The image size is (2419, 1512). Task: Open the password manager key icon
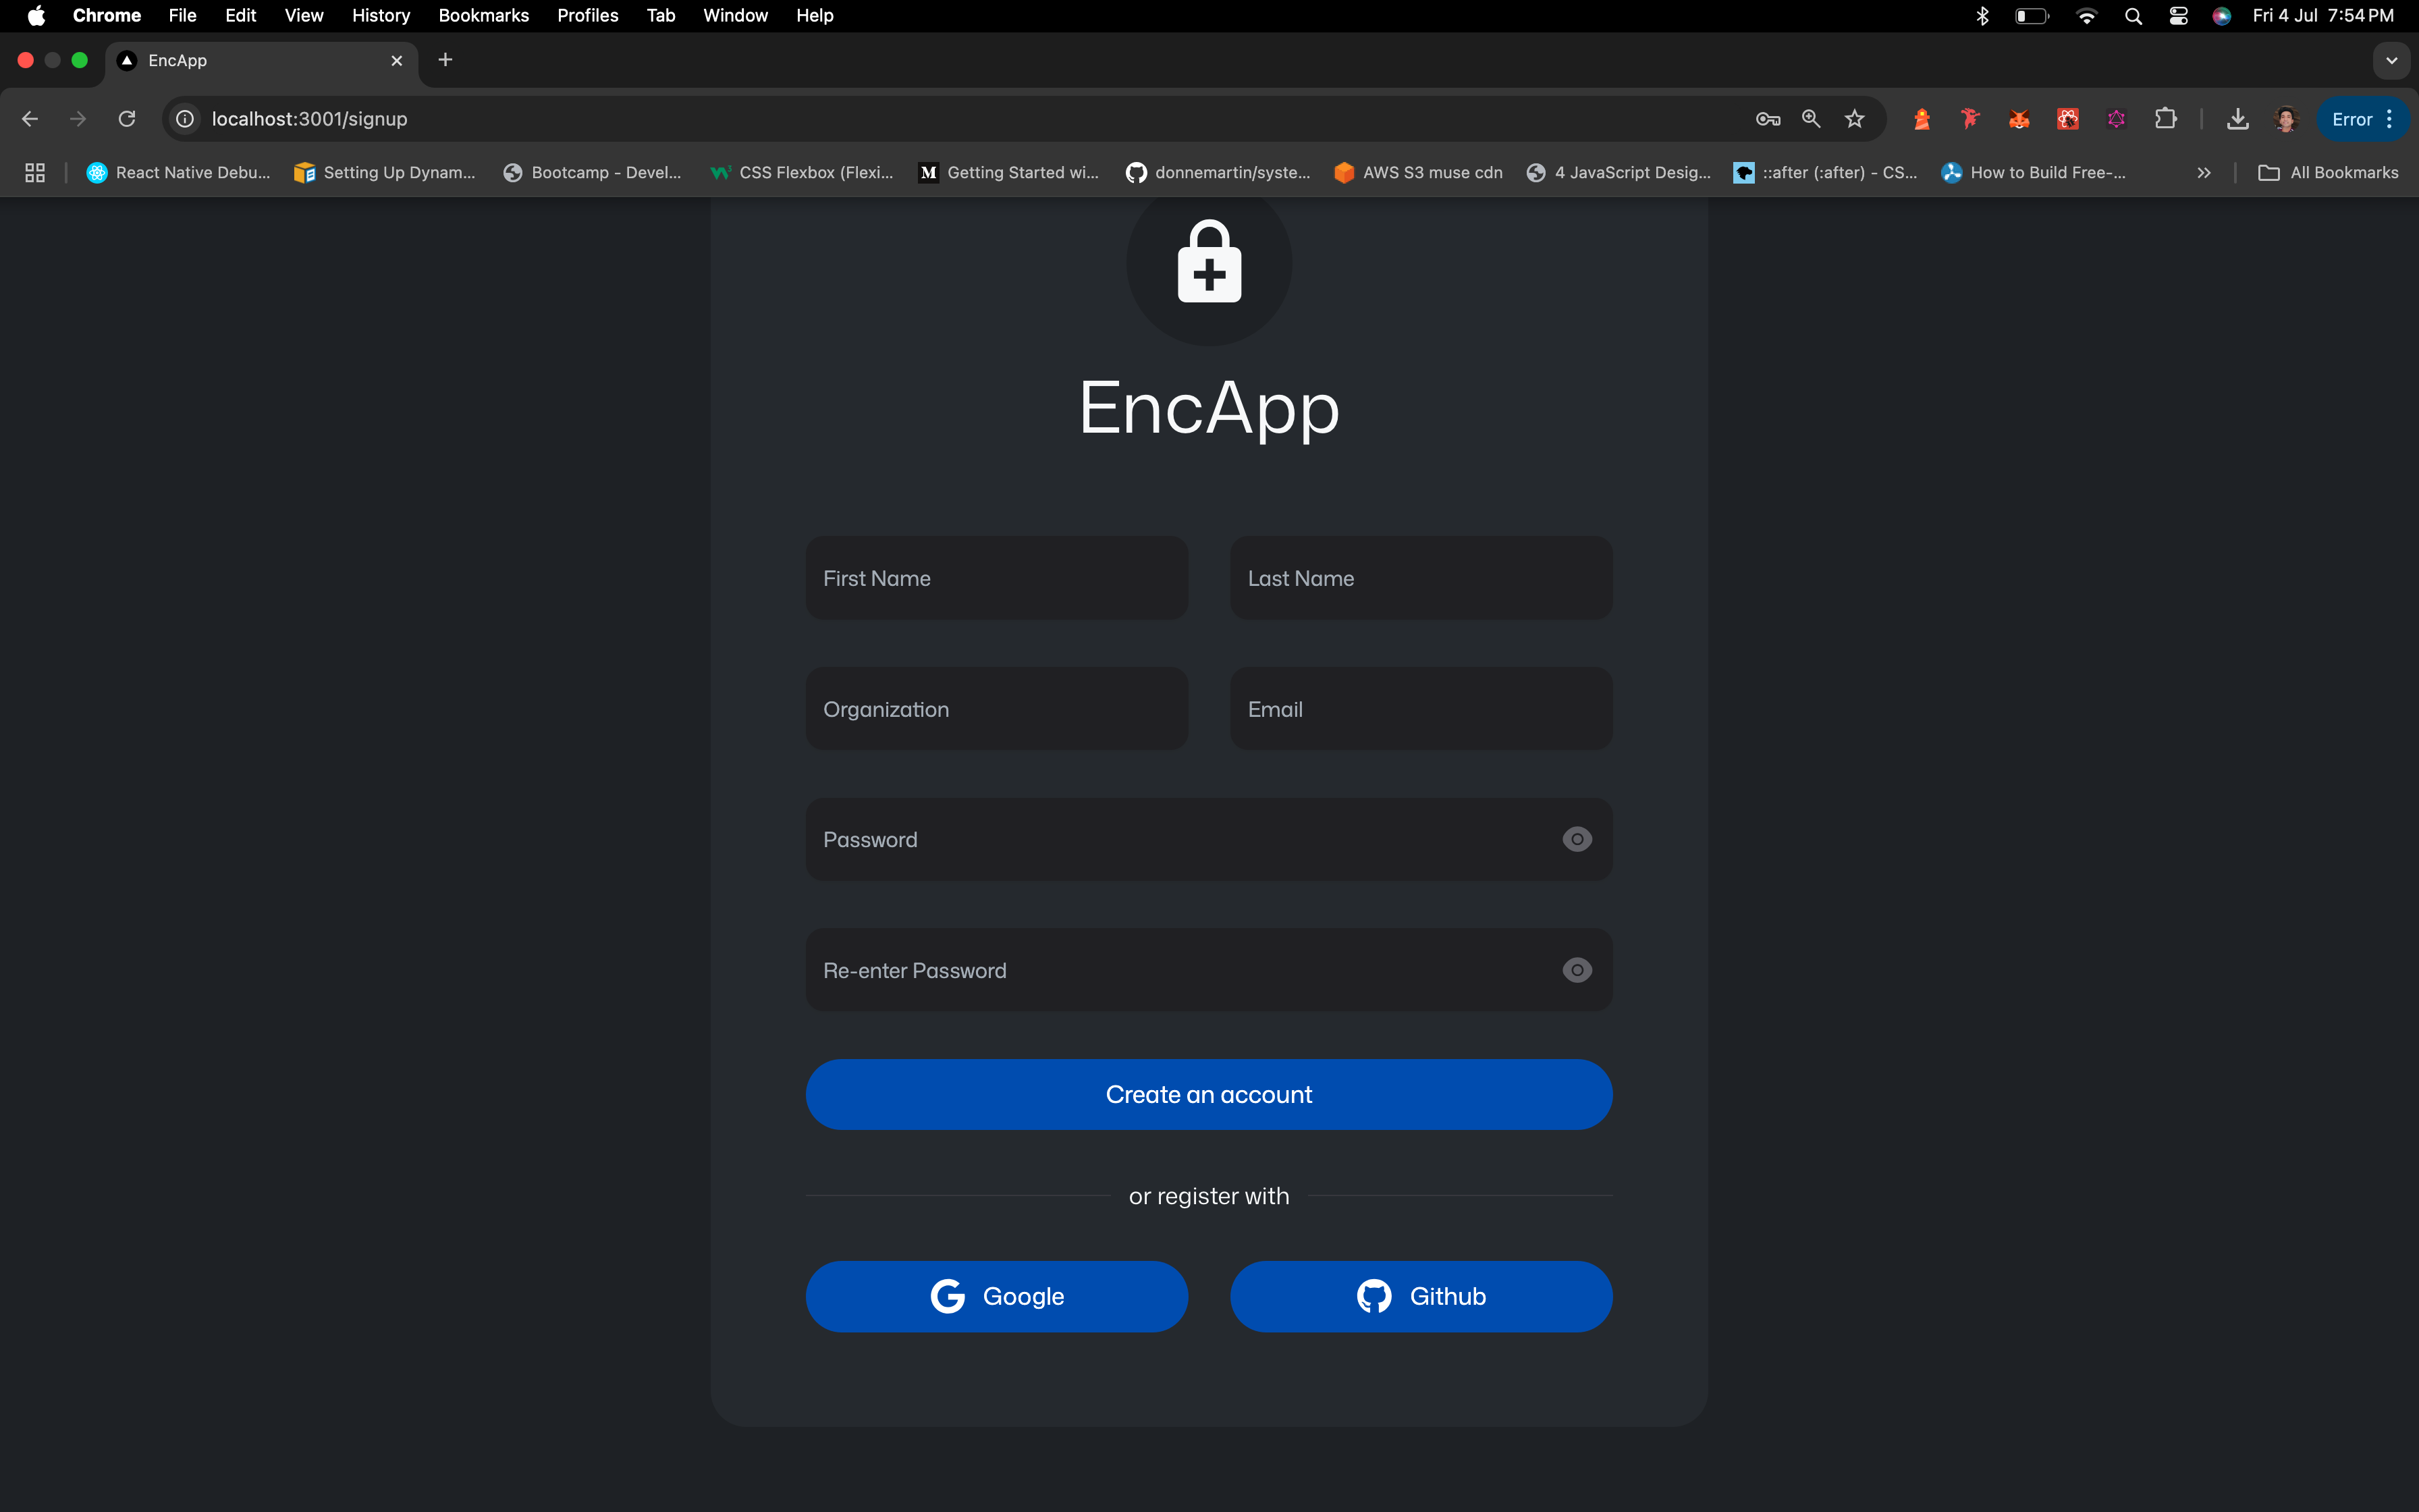1767,119
